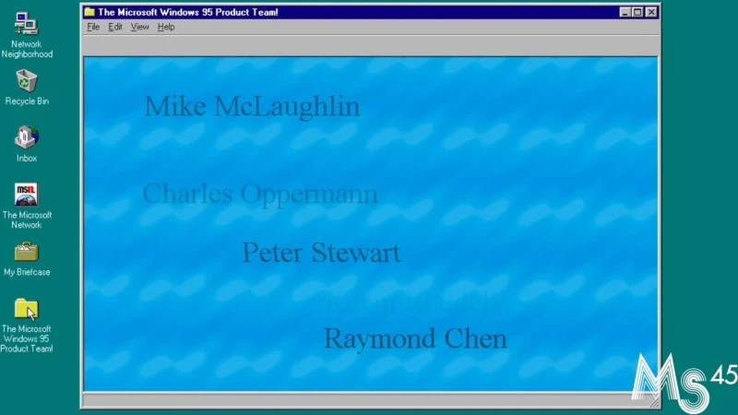Click the Inbox desktop icon

pos(27,137)
